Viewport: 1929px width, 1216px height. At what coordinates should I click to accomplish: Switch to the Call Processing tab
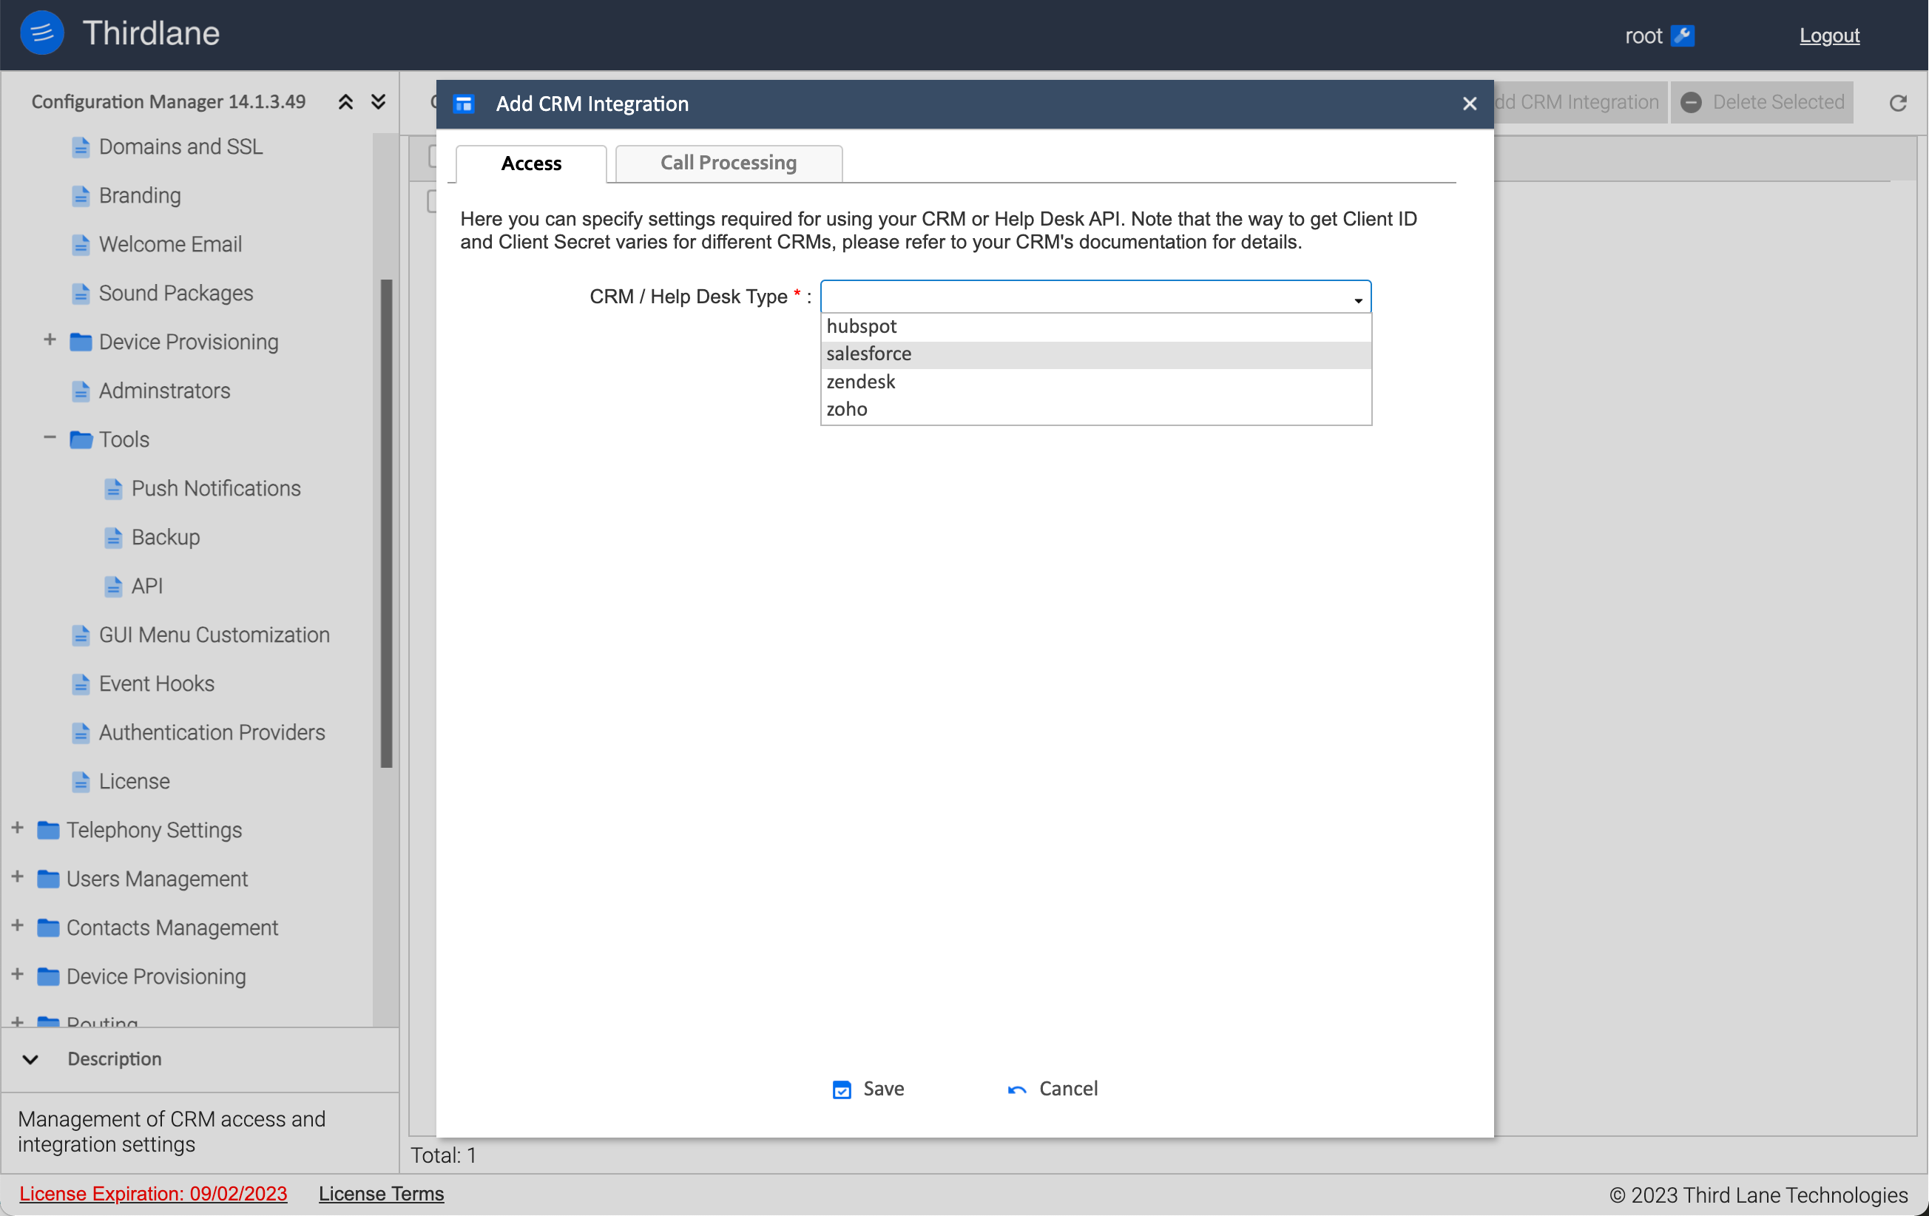click(x=729, y=163)
